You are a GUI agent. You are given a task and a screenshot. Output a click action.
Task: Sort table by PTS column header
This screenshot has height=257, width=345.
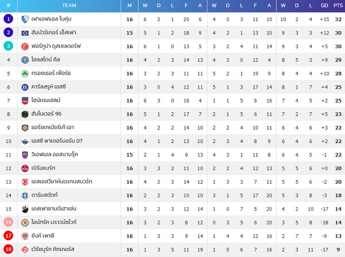(x=338, y=5)
